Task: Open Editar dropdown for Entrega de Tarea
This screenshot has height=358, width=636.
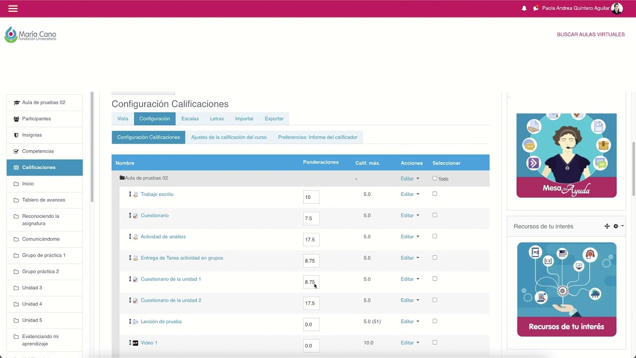Action: pos(410,258)
